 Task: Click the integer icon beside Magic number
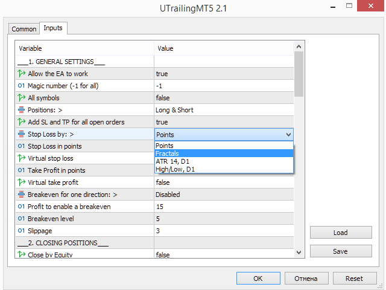(x=22, y=86)
